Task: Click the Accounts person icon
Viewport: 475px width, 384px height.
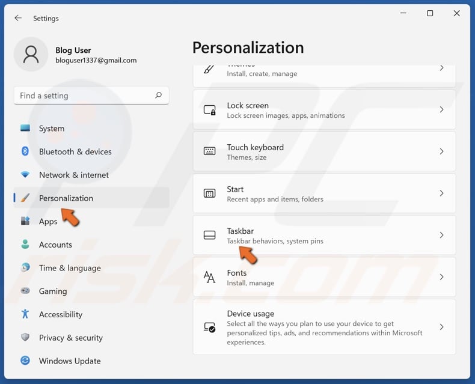Action: [x=25, y=244]
